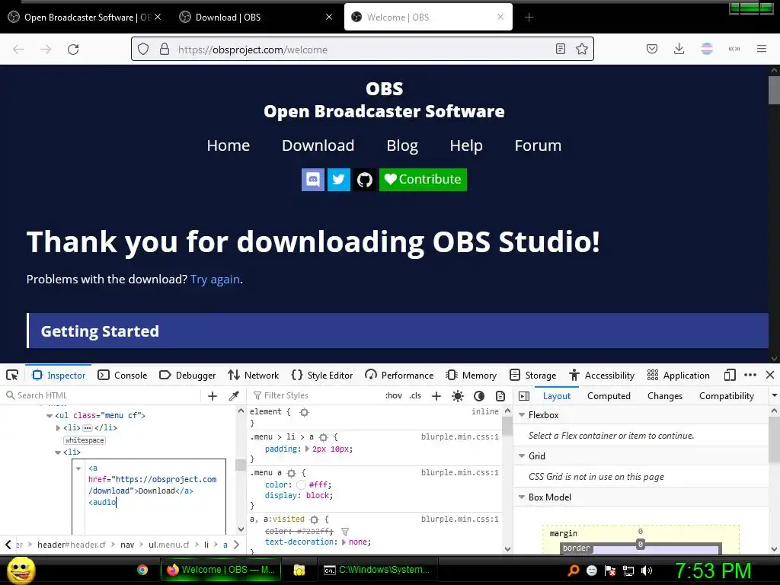The width and height of the screenshot is (780, 585).
Task: Switch to the Console tab
Action: pos(123,375)
